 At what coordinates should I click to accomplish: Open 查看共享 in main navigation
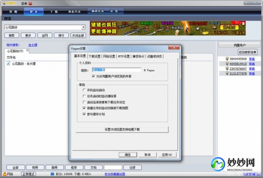(x=75, y=12)
